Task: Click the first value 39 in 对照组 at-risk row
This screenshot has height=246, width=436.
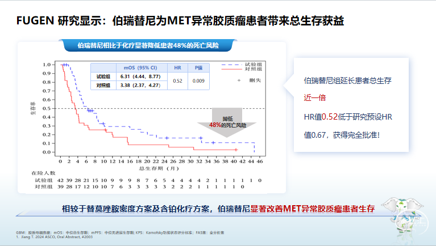Action: tap(60, 187)
